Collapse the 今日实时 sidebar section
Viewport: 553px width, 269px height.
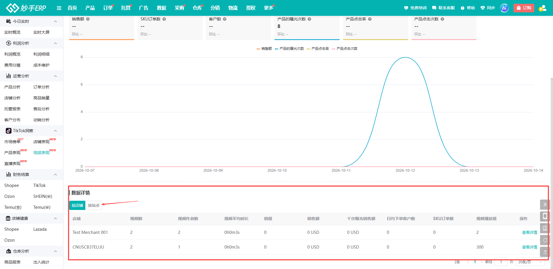tap(55, 21)
